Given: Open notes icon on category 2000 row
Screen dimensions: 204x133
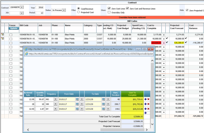Looking at the screenshot, I should (x=3, y=39).
